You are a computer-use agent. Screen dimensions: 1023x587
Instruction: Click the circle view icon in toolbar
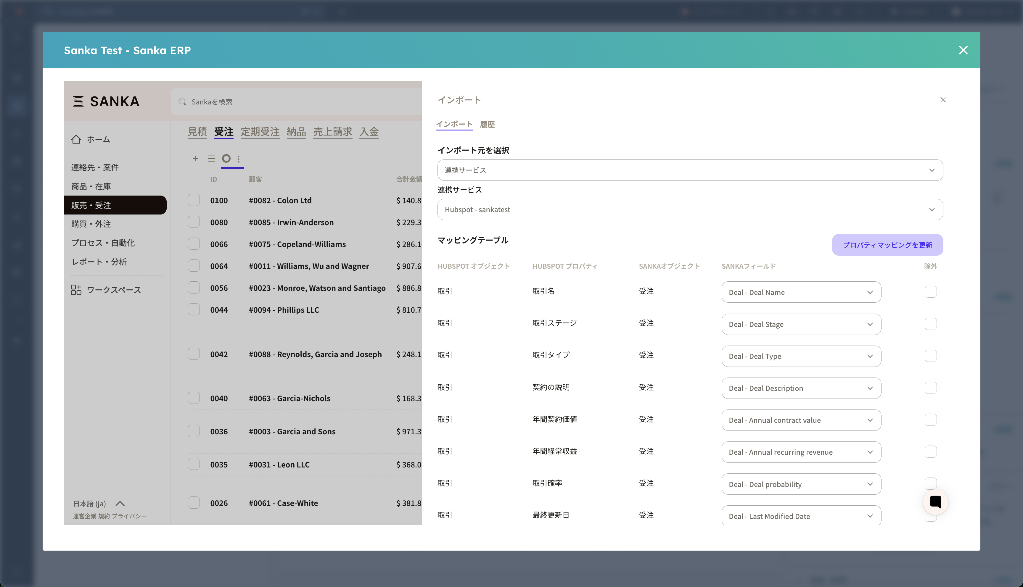(226, 159)
